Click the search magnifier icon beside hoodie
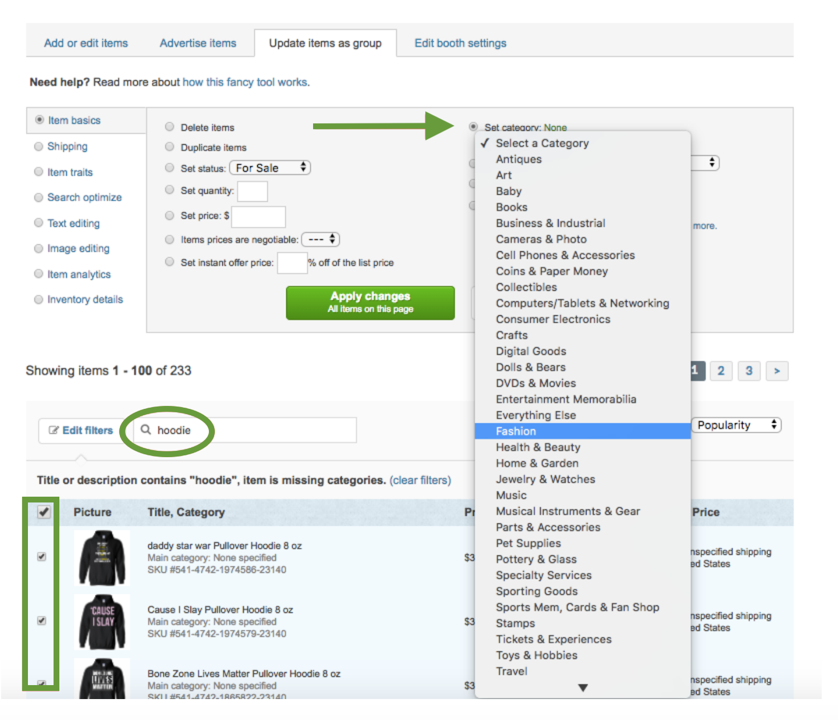The width and height of the screenshot is (838, 720). 146,430
